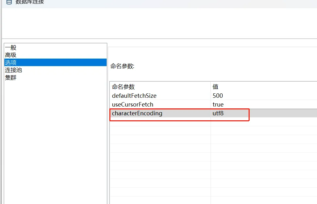The width and height of the screenshot is (317, 204).
Task: Click the empty parameter cell below characterEncoding
Action: coord(160,122)
